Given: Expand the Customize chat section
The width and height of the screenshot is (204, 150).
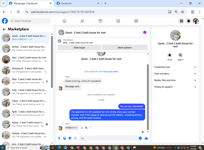Looking at the screenshot, I should (x=175, y=67).
